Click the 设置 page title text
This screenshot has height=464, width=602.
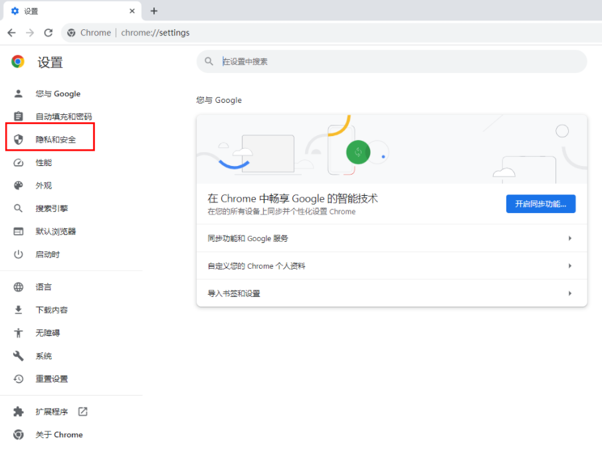[x=50, y=62]
